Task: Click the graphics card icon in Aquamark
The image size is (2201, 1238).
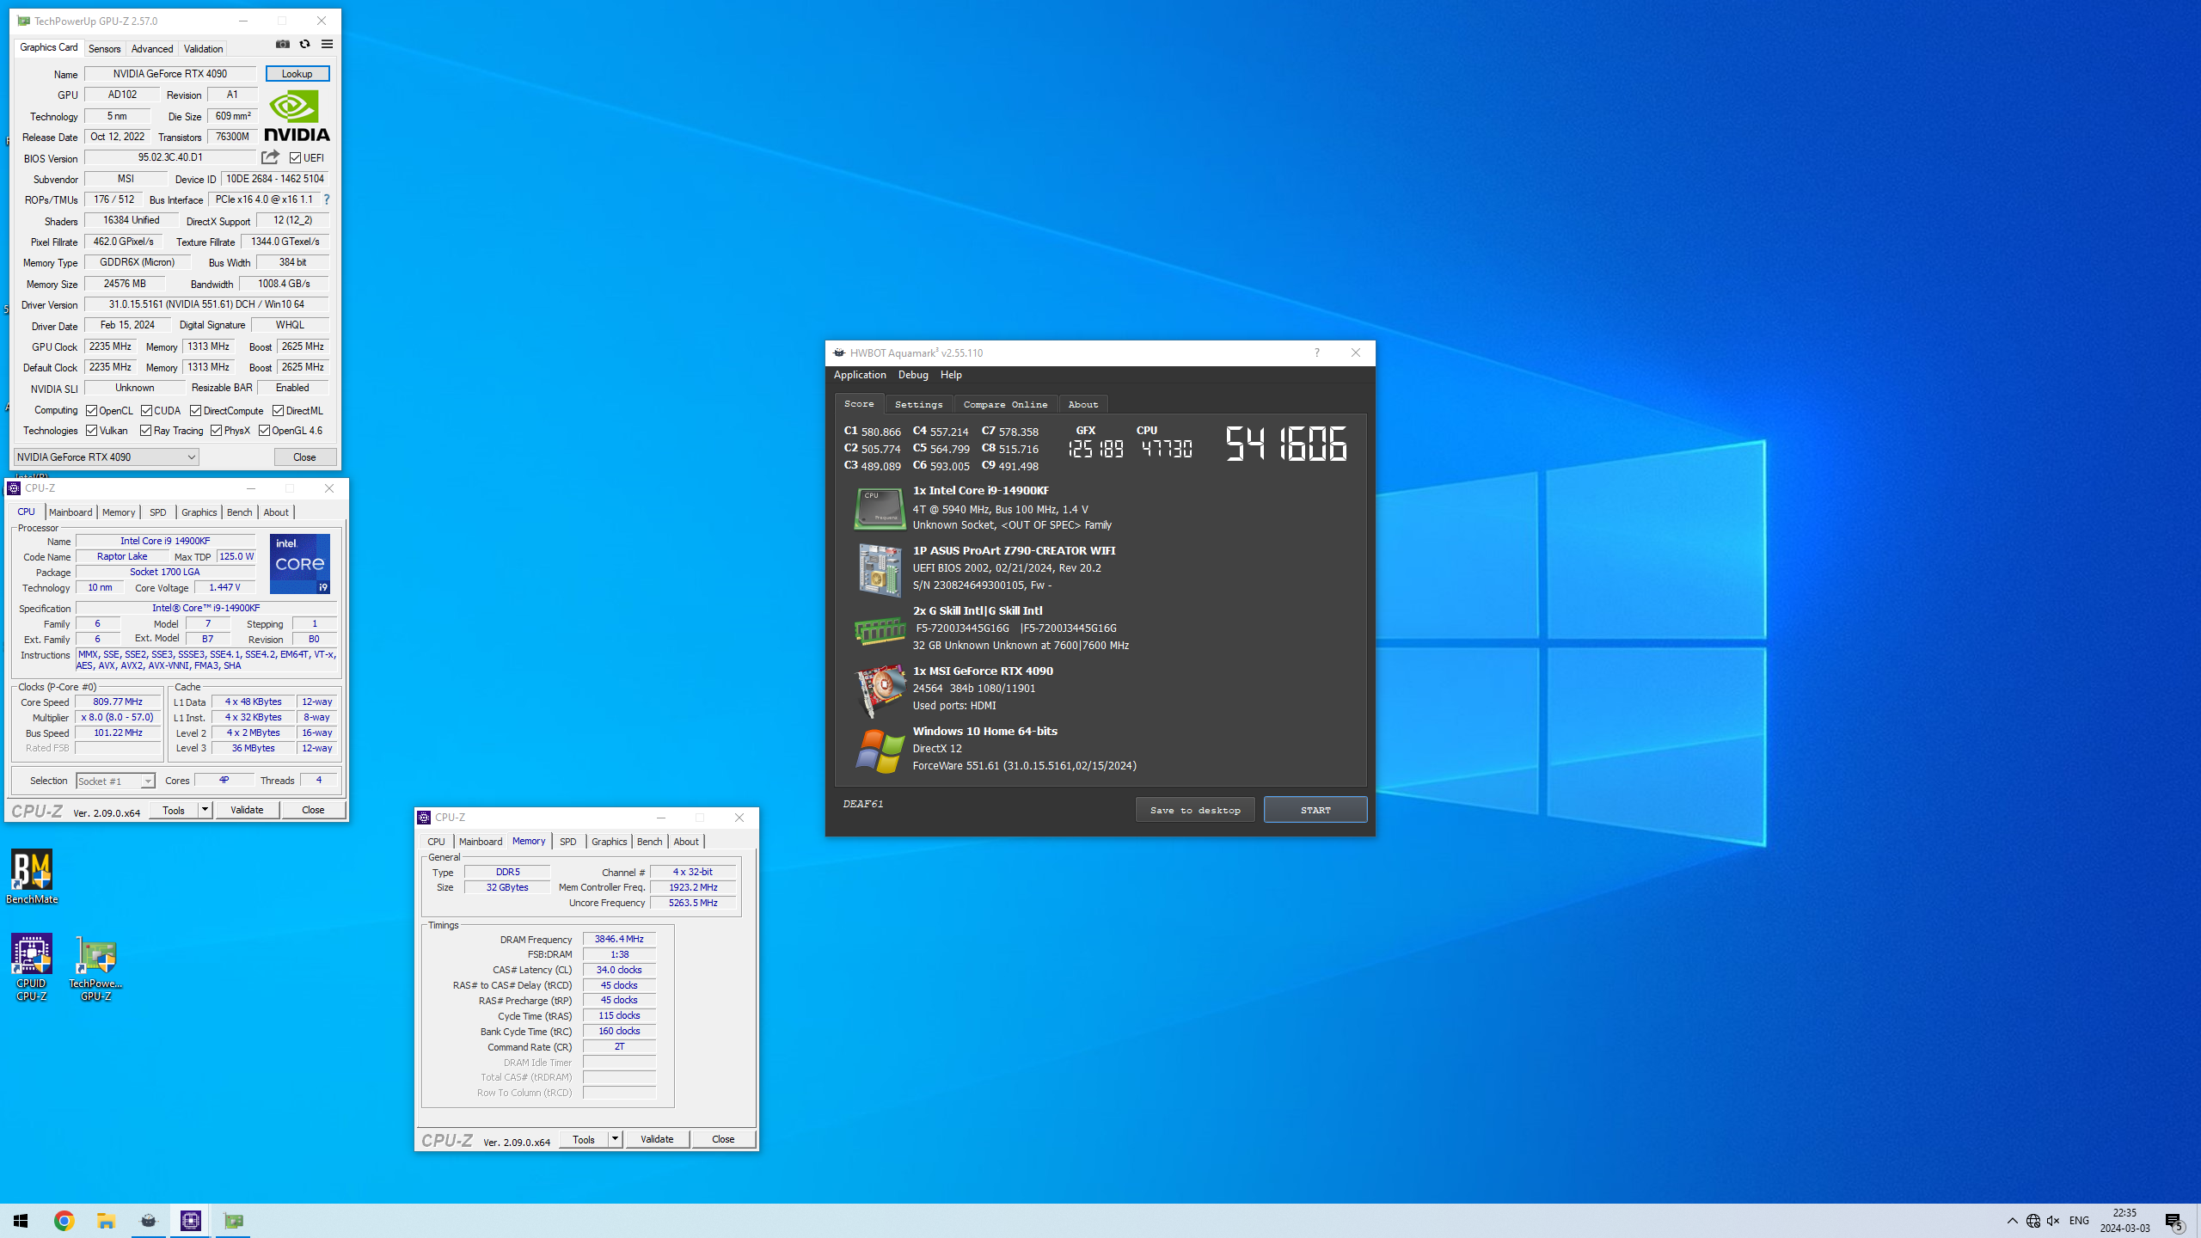Action: pyautogui.click(x=880, y=690)
